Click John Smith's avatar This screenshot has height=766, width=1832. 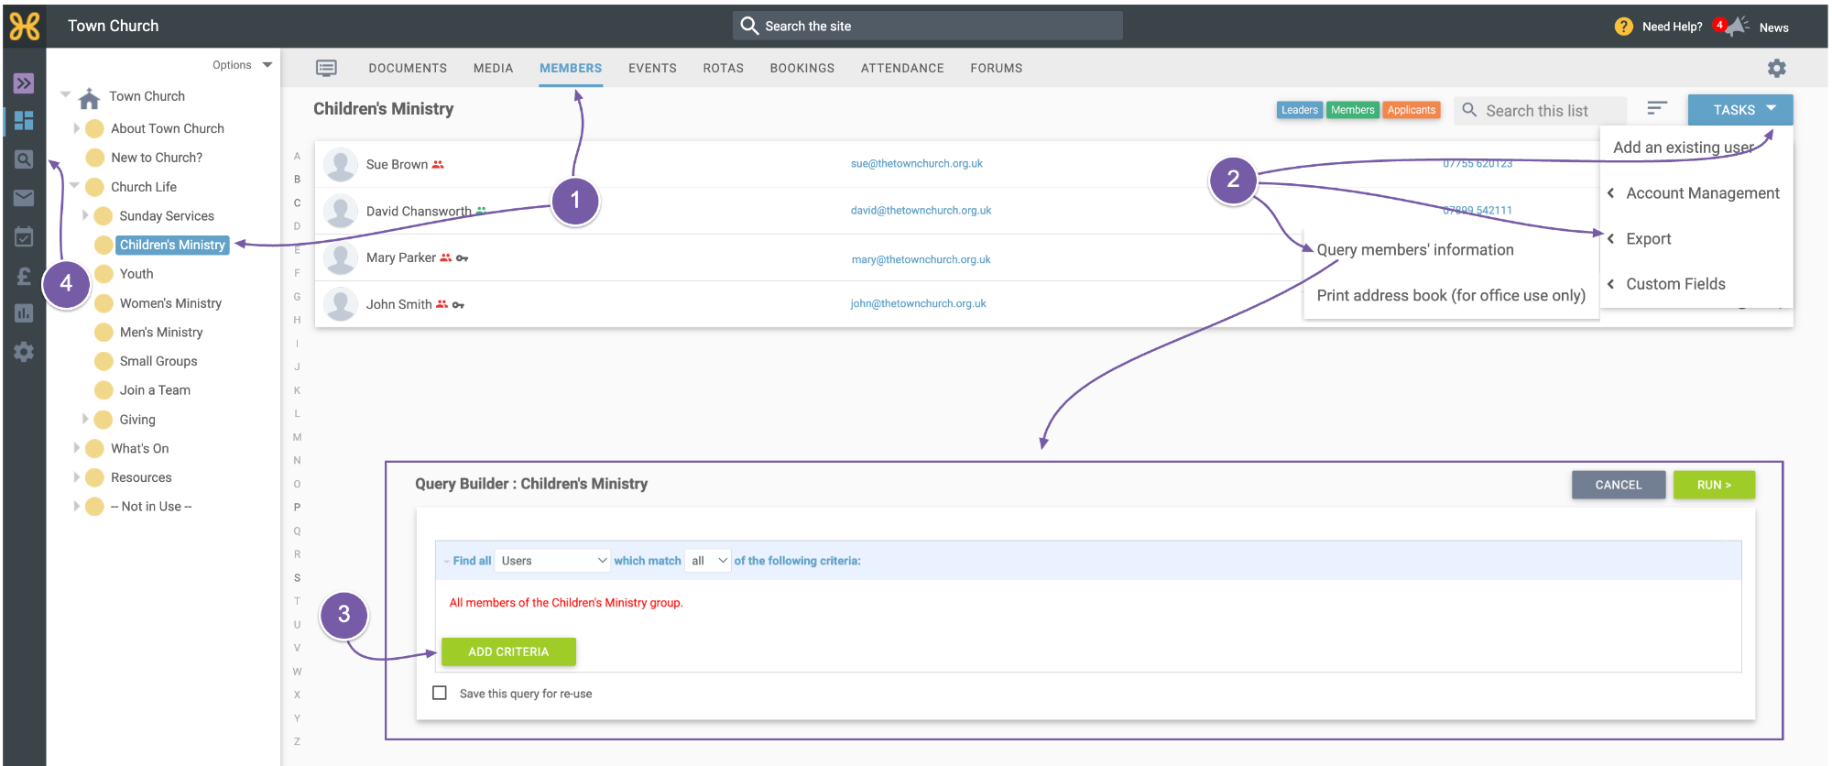(x=340, y=304)
